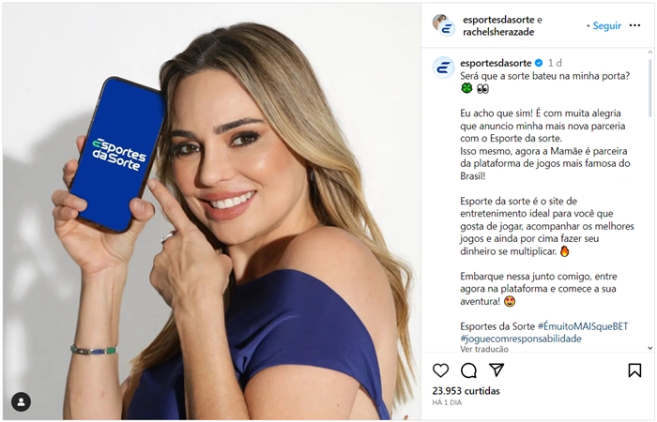Click Ver tradução to translate caption

click(484, 349)
